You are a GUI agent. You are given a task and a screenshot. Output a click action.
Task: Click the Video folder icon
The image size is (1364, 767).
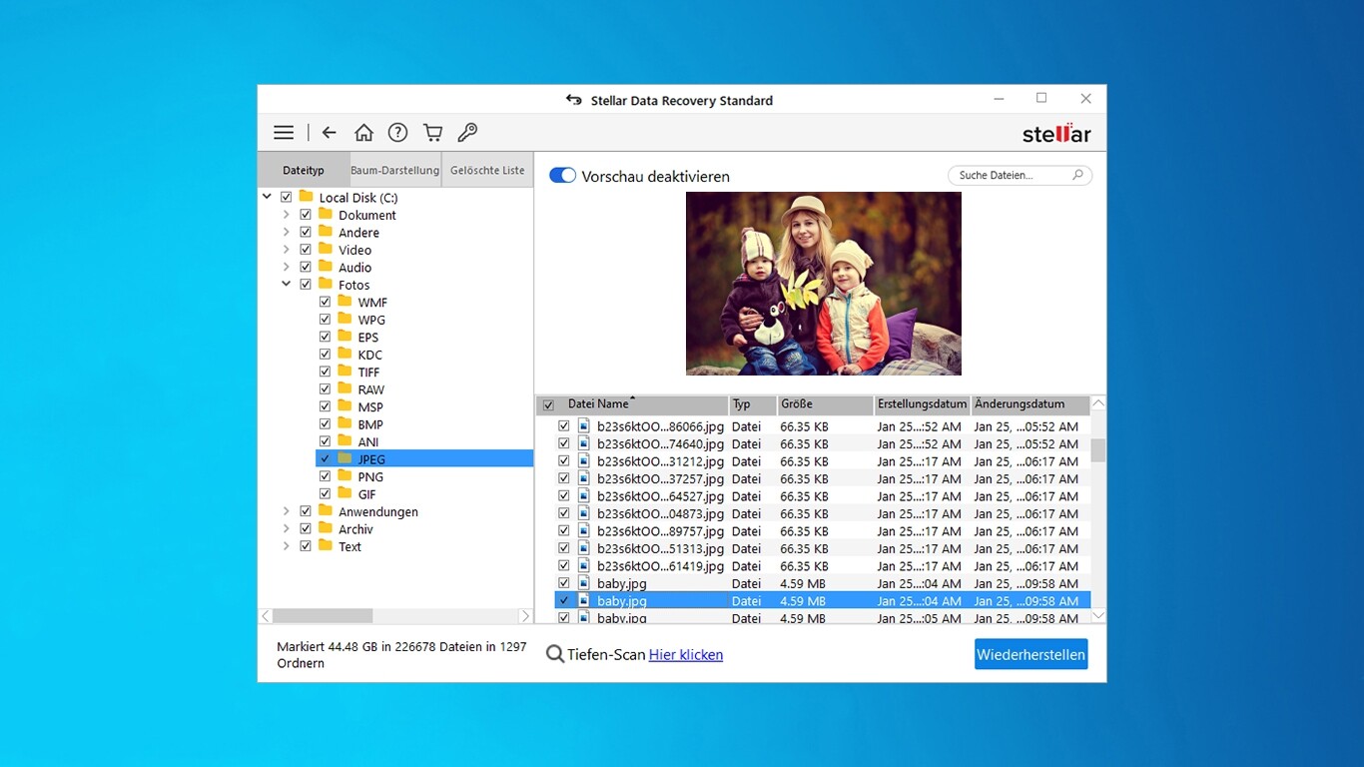point(326,249)
